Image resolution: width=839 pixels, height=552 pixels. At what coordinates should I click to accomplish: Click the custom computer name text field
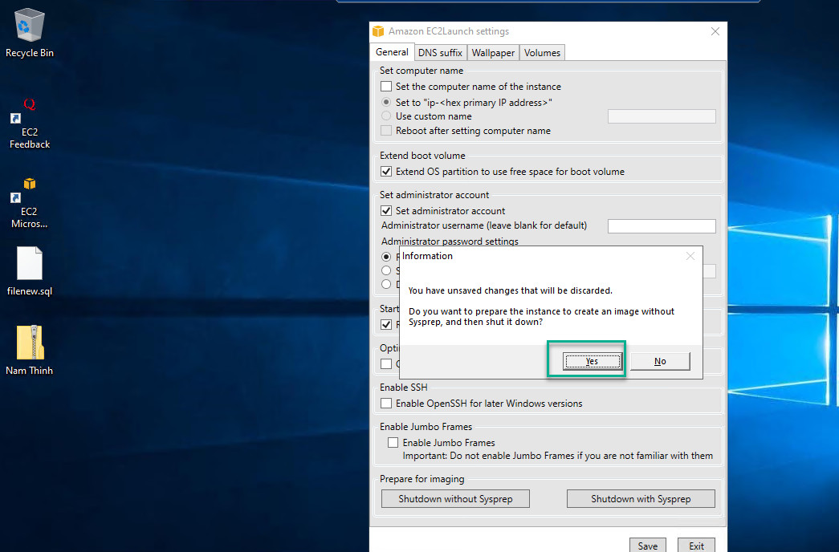[662, 116]
